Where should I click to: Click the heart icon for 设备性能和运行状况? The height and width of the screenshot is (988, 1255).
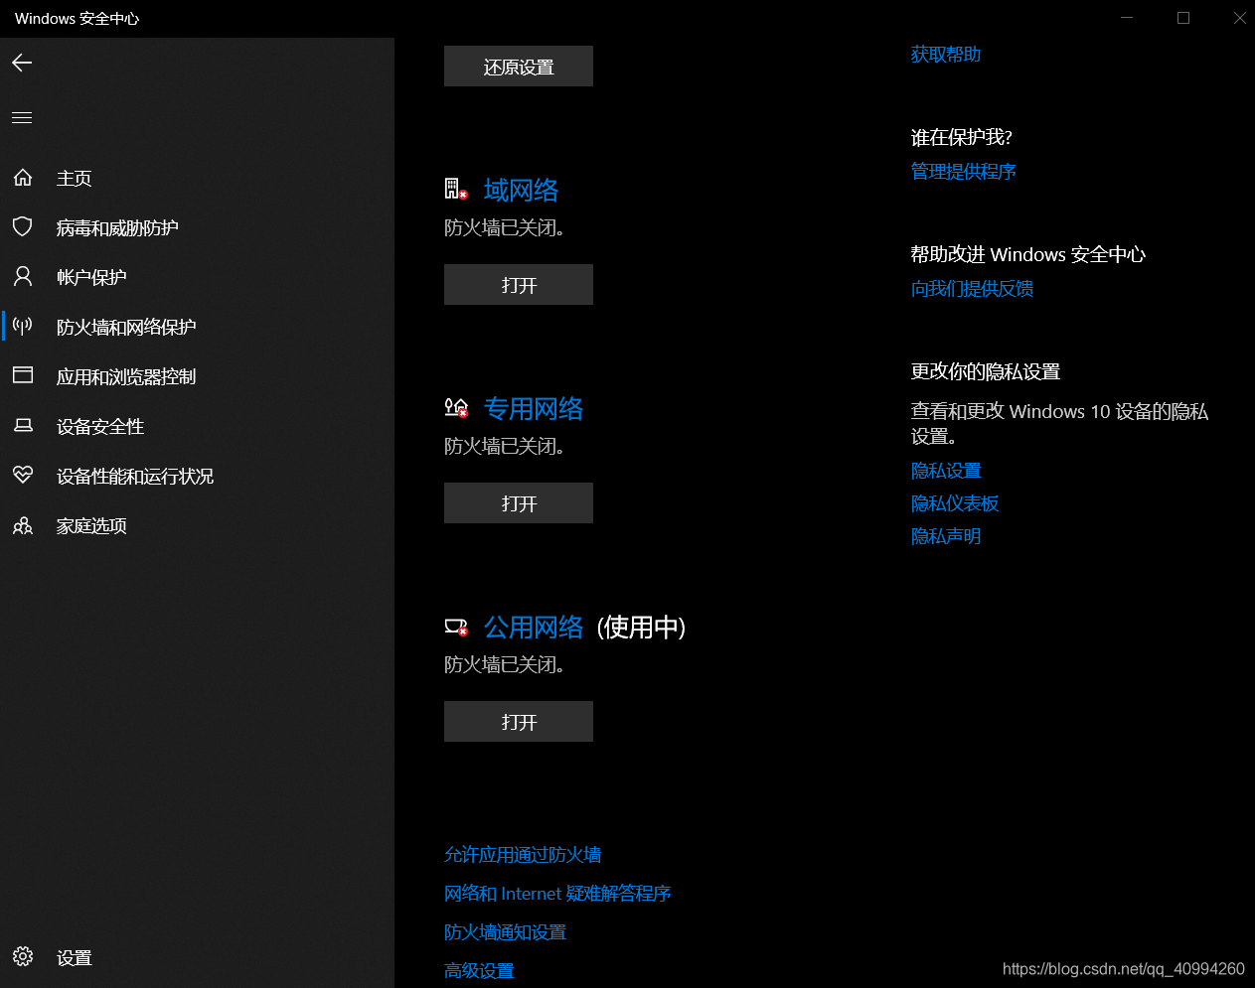(23, 475)
